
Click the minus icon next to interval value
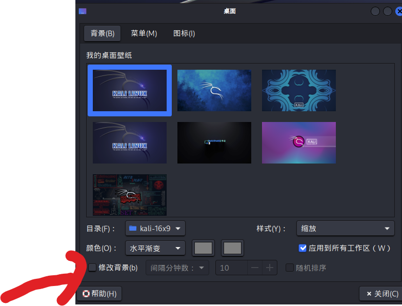(x=254, y=268)
